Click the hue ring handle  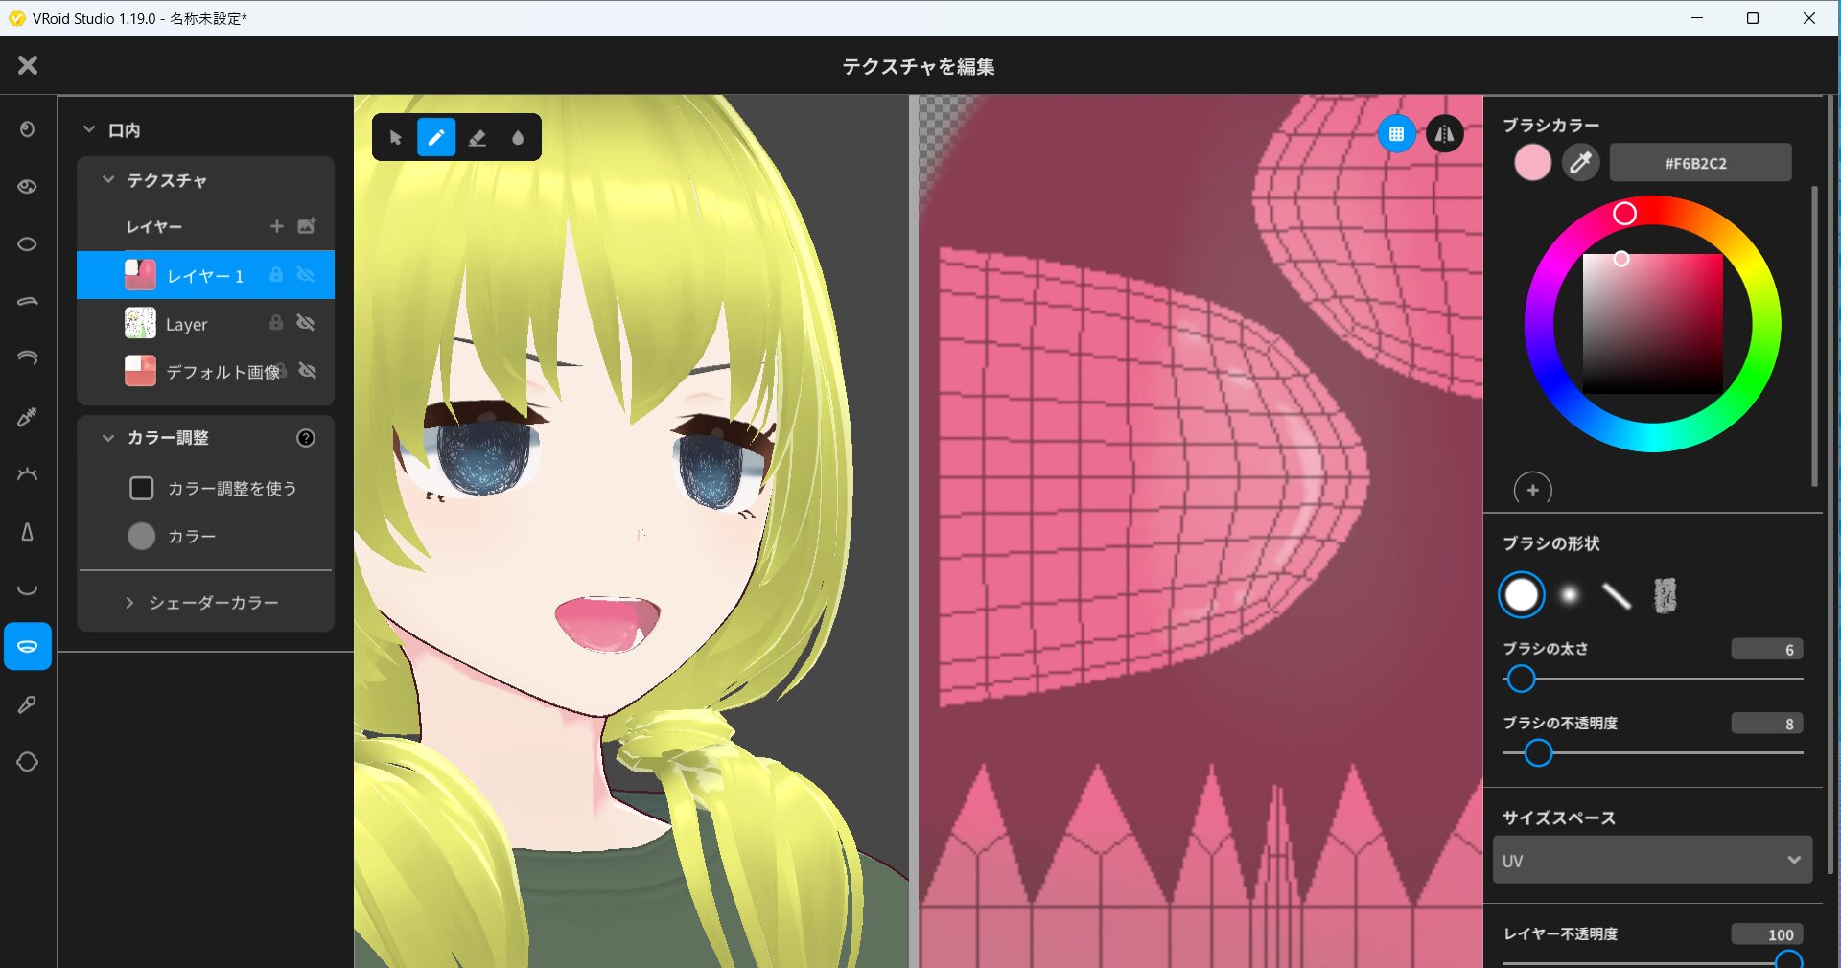point(1624,214)
